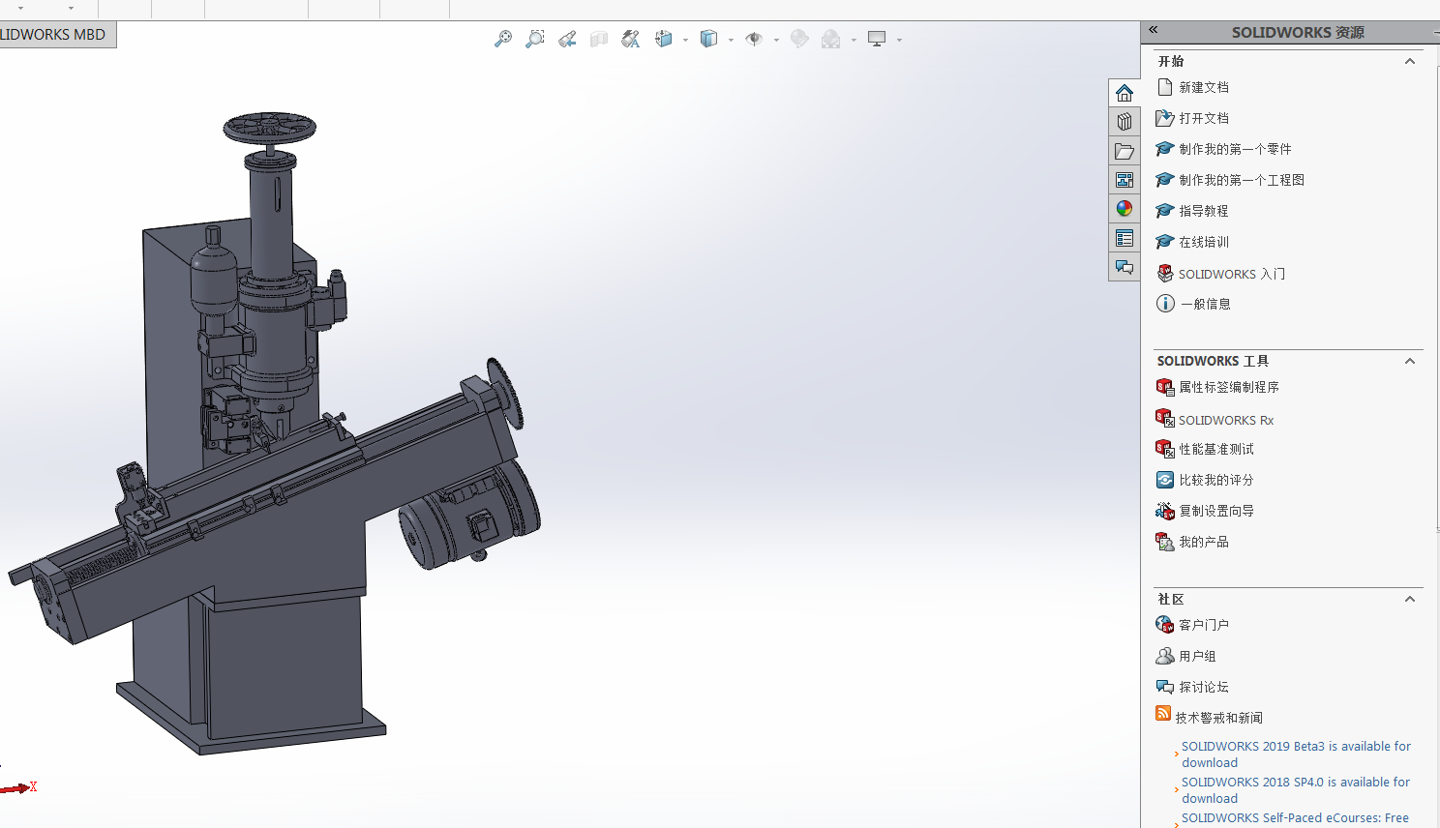Collapse the SOLIDWORKS 工具 section
1440x828 pixels.
(1410, 361)
